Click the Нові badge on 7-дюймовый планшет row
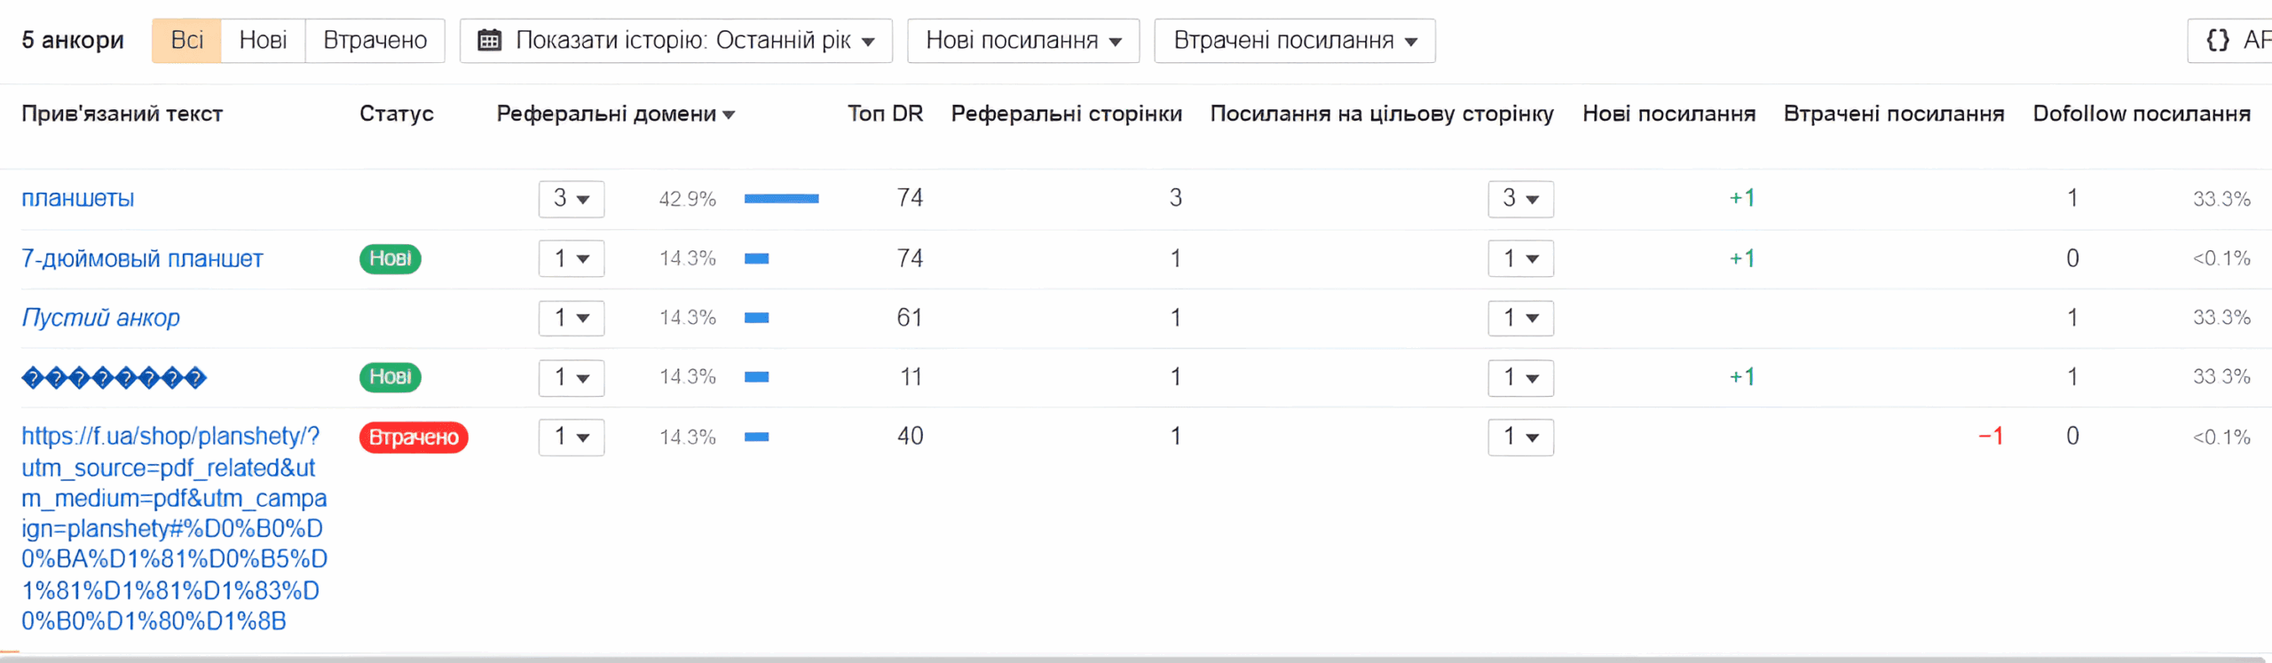This screenshot has height=663, width=2272. point(390,259)
